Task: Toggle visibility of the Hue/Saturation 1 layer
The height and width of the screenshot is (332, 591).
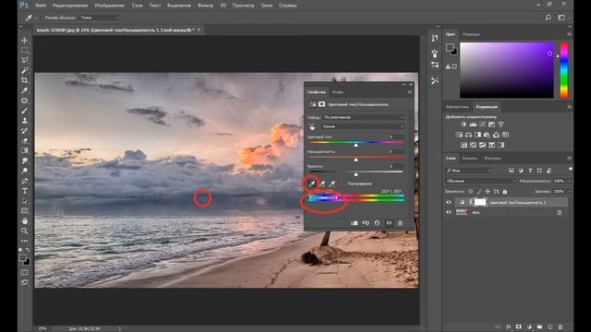Action: coord(449,203)
